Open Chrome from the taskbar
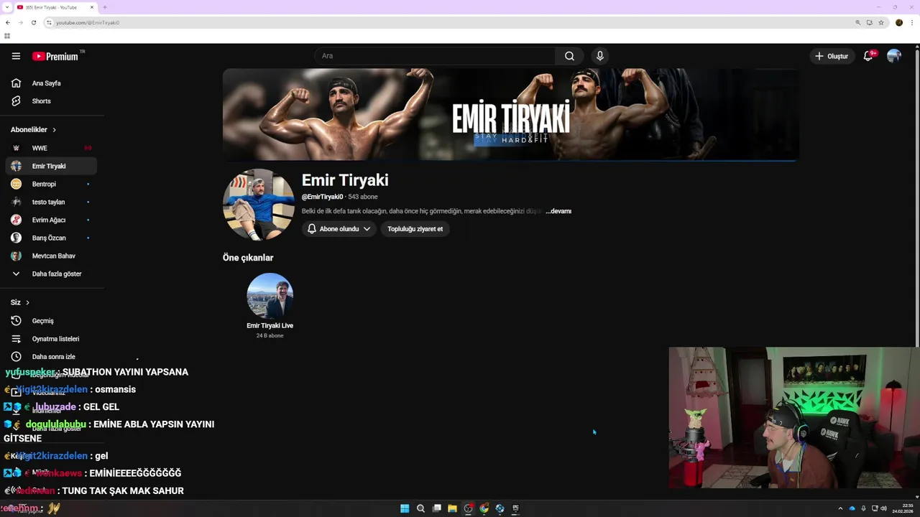The image size is (920, 517). [x=484, y=508]
